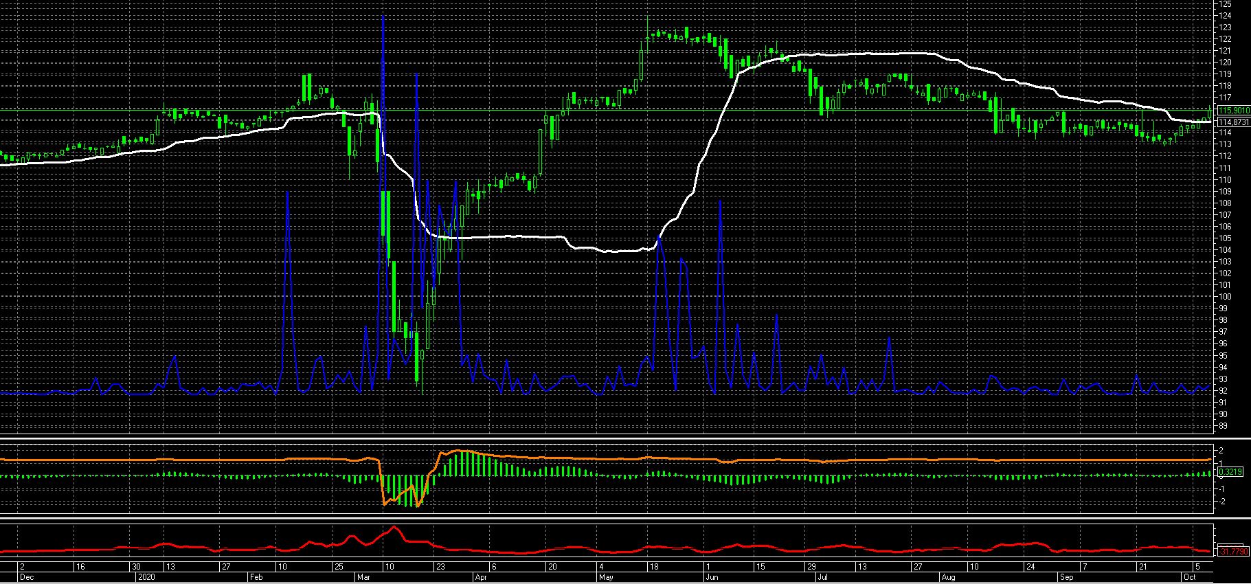The image size is (1251, 584).
Task: Click the Apr label on the date axis
Action: coord(482,578)
